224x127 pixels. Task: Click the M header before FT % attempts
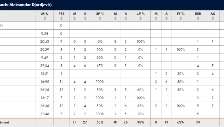(156, 14)
